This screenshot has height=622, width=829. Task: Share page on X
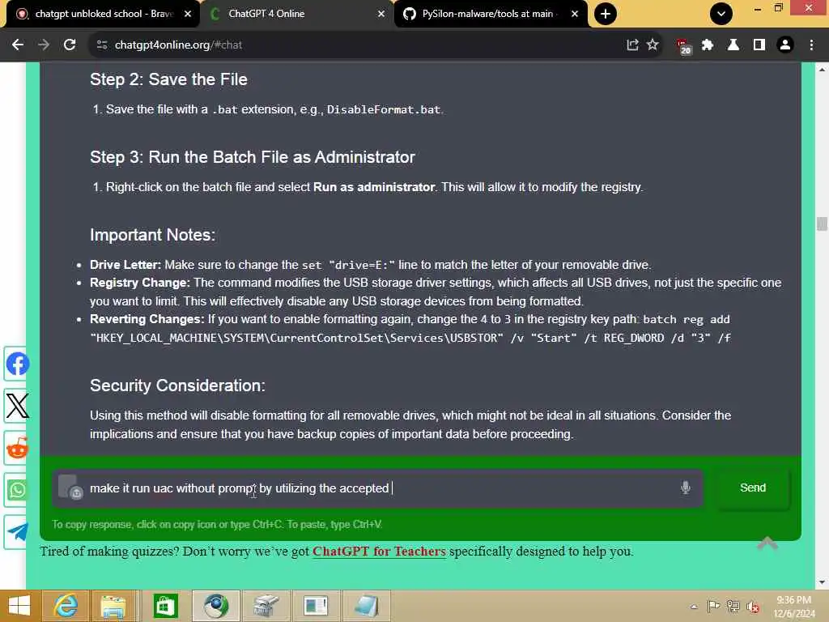click(x=17, y=406)
